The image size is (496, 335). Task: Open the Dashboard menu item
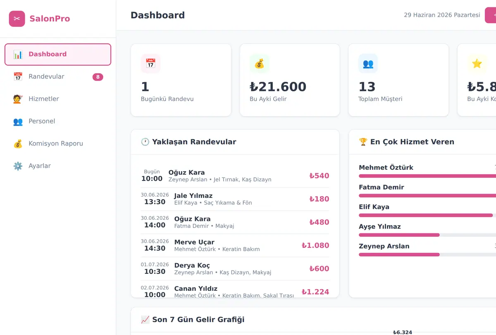point(58,55)
